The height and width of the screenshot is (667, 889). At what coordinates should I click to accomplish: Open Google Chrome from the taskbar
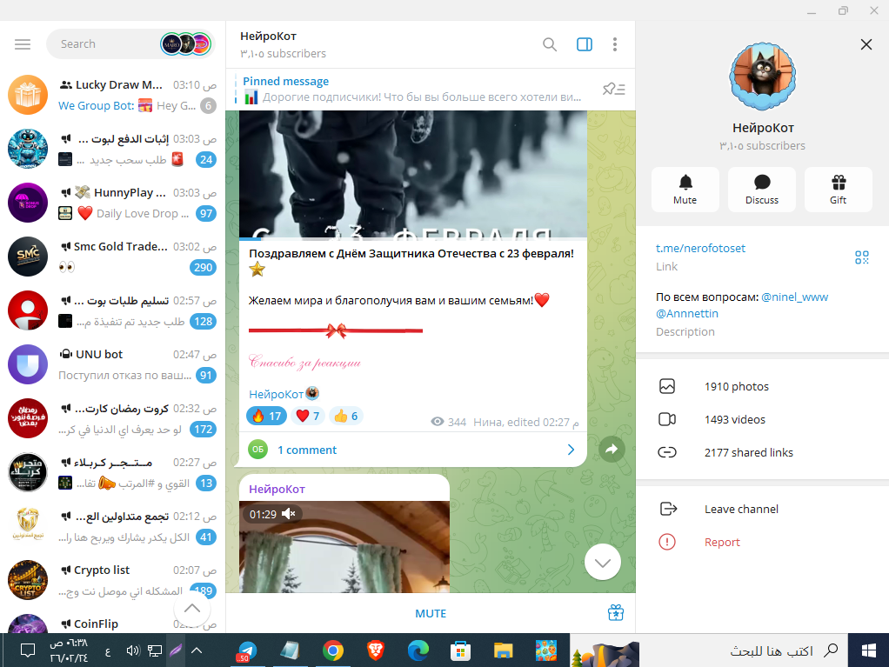point(333,650)
